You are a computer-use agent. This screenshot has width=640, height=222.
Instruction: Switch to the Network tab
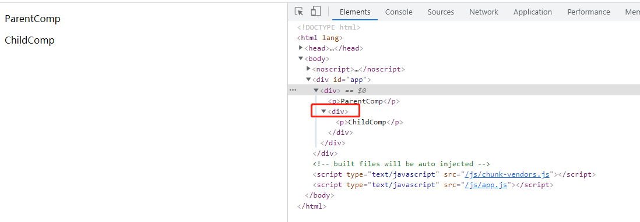coord(484,12)
